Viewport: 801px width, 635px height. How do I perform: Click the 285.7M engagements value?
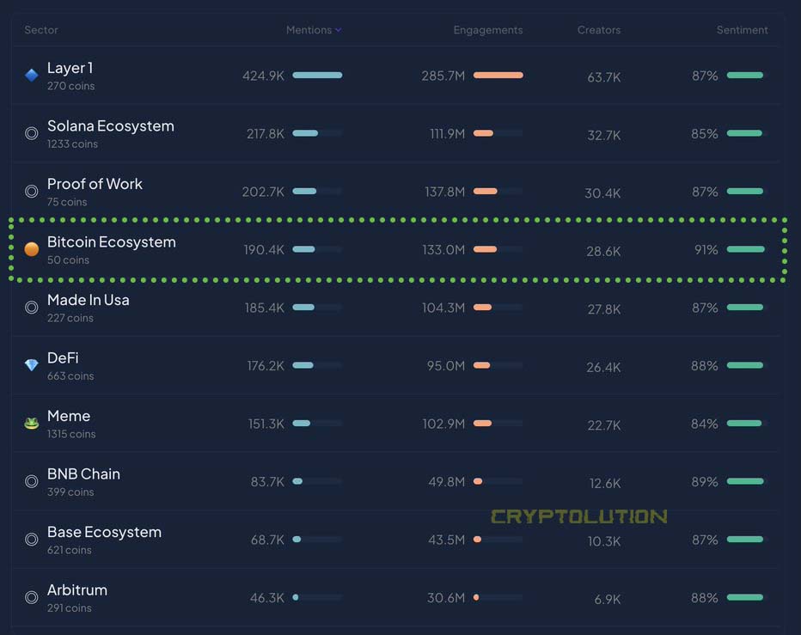pos(443,76)
